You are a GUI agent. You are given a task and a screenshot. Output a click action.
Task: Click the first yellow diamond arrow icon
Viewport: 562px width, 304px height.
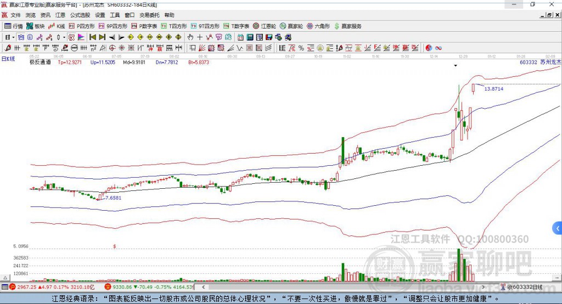point(131,37)
